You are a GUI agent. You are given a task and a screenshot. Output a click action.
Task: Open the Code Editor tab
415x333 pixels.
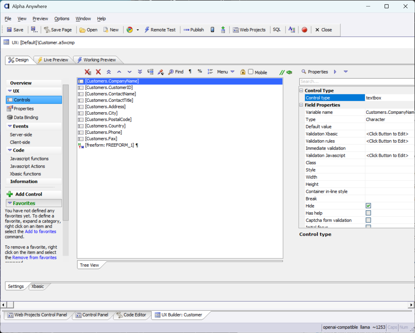click(x=131, y=315)
